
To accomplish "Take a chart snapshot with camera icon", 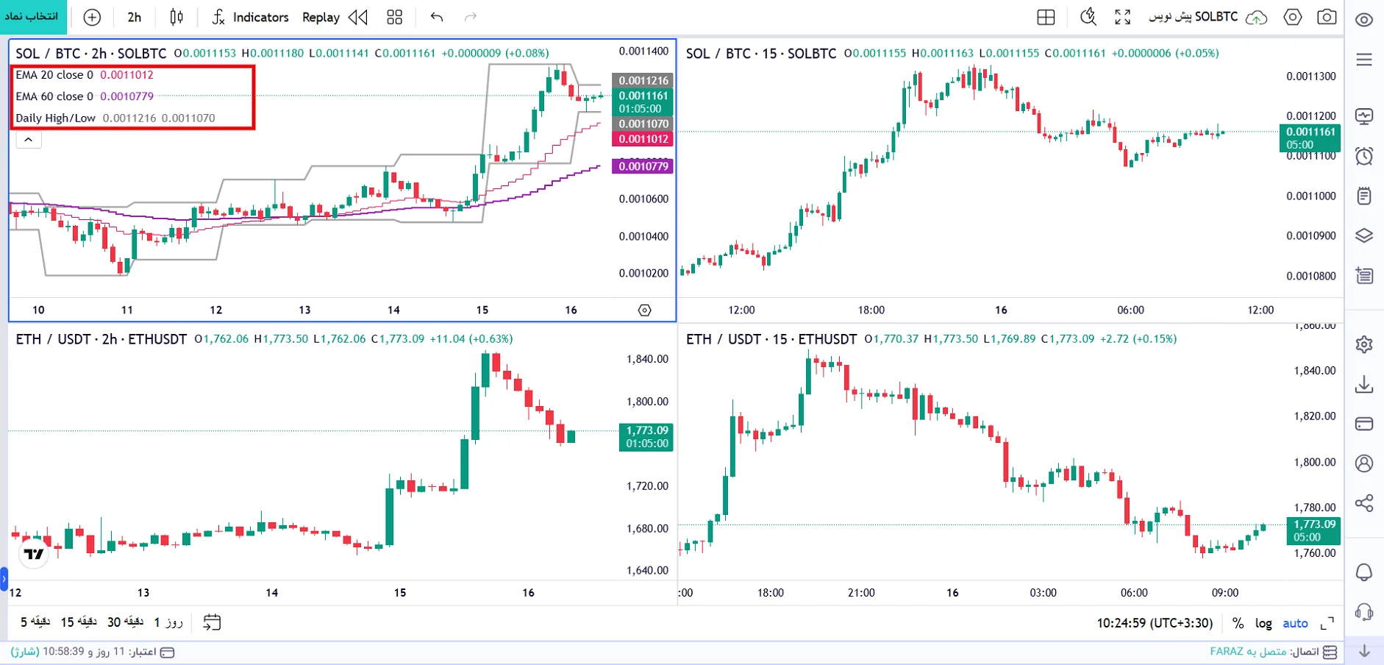I will click(x=1327, y=17).
